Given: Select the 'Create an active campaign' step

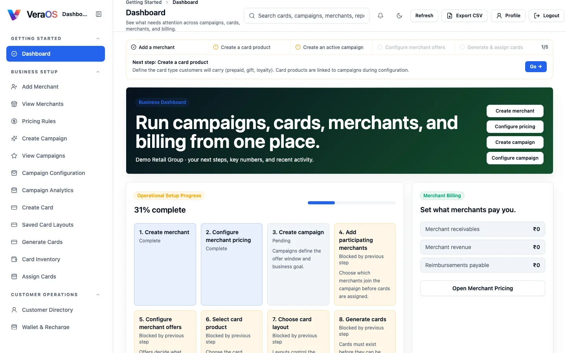Looking at the screenshot, I should point(331,47).
